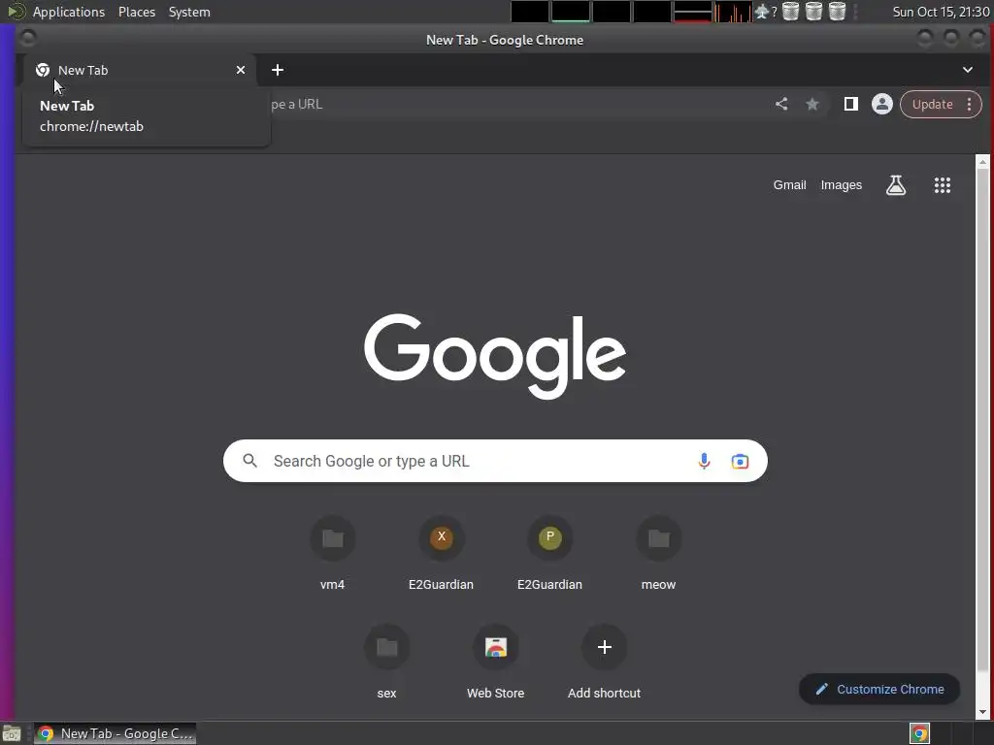Image resolution: width=994 pixels, height=745 pixels.
Task: Click the Chrome window title bar menu button
Action: click(27, 39)
